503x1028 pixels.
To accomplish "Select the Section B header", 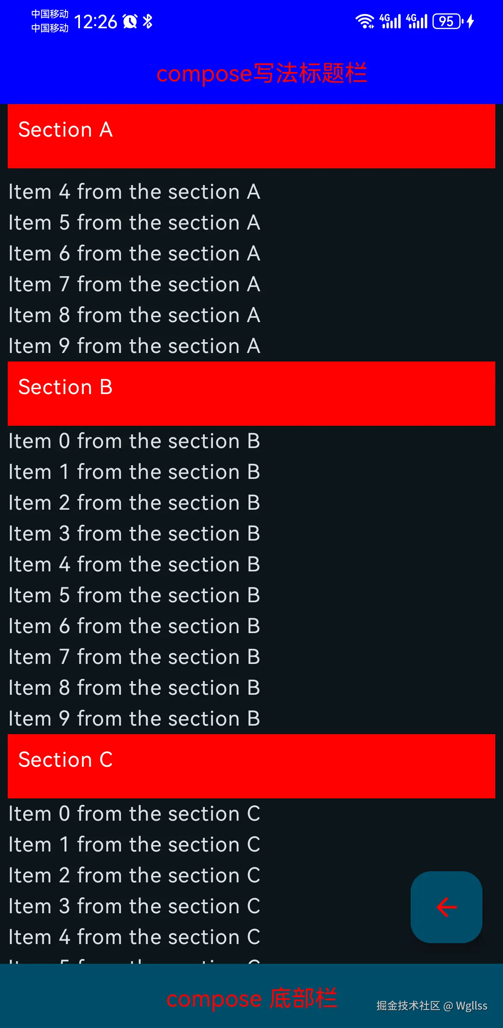I will tap(251, 393).
